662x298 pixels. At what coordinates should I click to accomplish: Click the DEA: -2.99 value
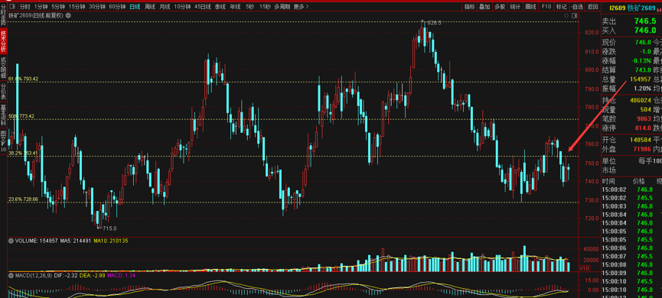pos(91,275)
